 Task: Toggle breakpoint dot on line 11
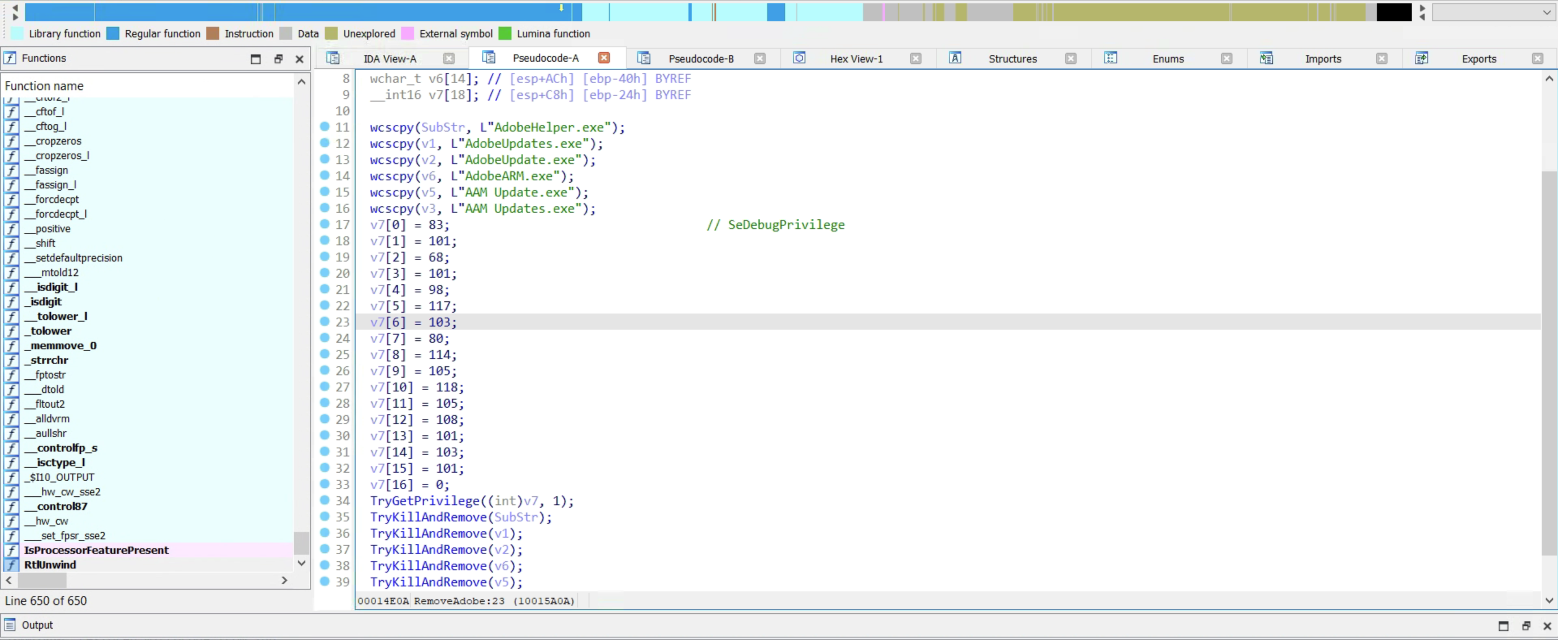325,126
